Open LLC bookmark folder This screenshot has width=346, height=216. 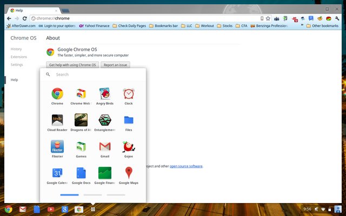[x=187, y=26]
